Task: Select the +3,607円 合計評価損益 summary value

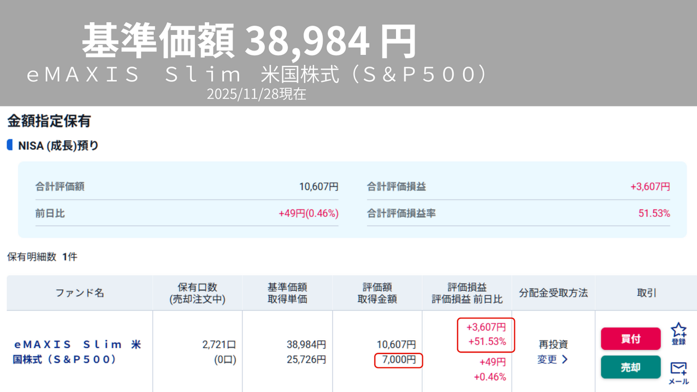Action: [x=650, y=187]
